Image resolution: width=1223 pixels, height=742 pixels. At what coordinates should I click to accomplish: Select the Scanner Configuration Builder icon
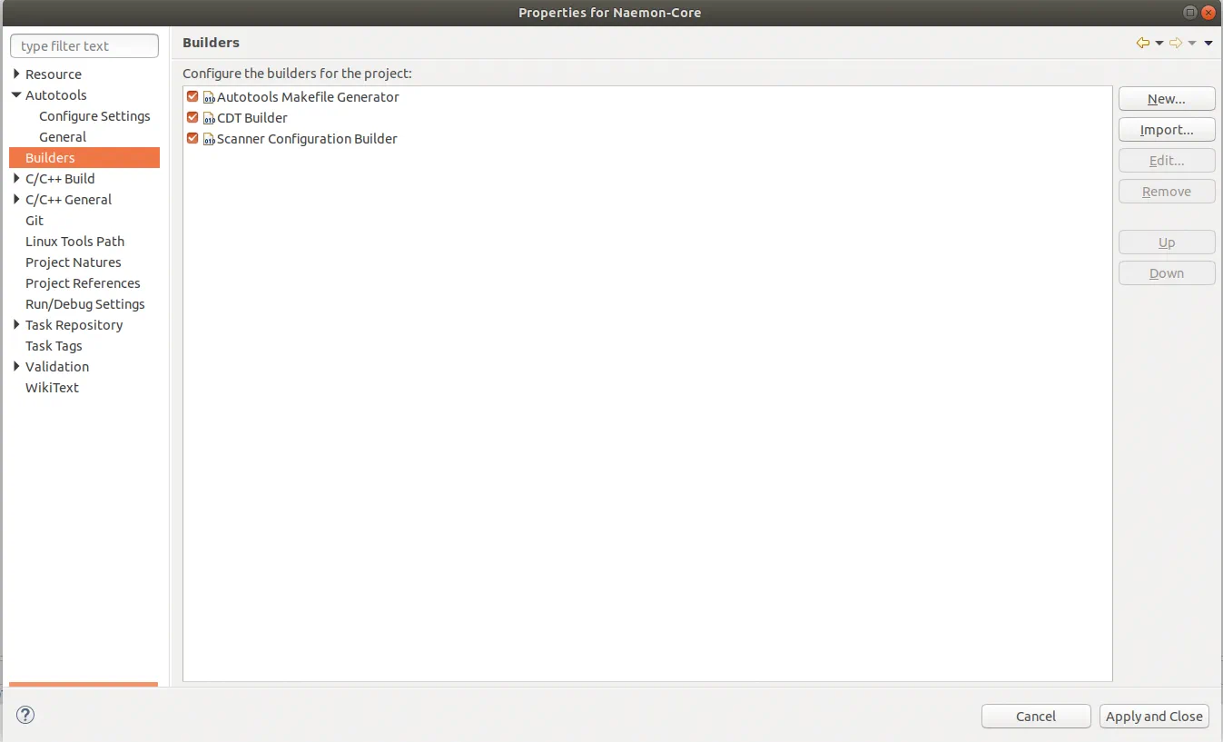pyautogui.click(x=209, y=139)
